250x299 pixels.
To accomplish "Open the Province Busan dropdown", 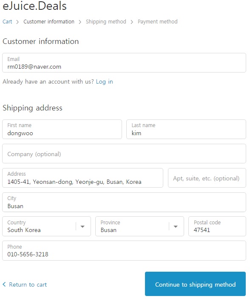I will point(139,226).
